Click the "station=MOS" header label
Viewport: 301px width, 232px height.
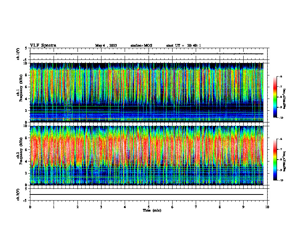[x=141, y=45]
